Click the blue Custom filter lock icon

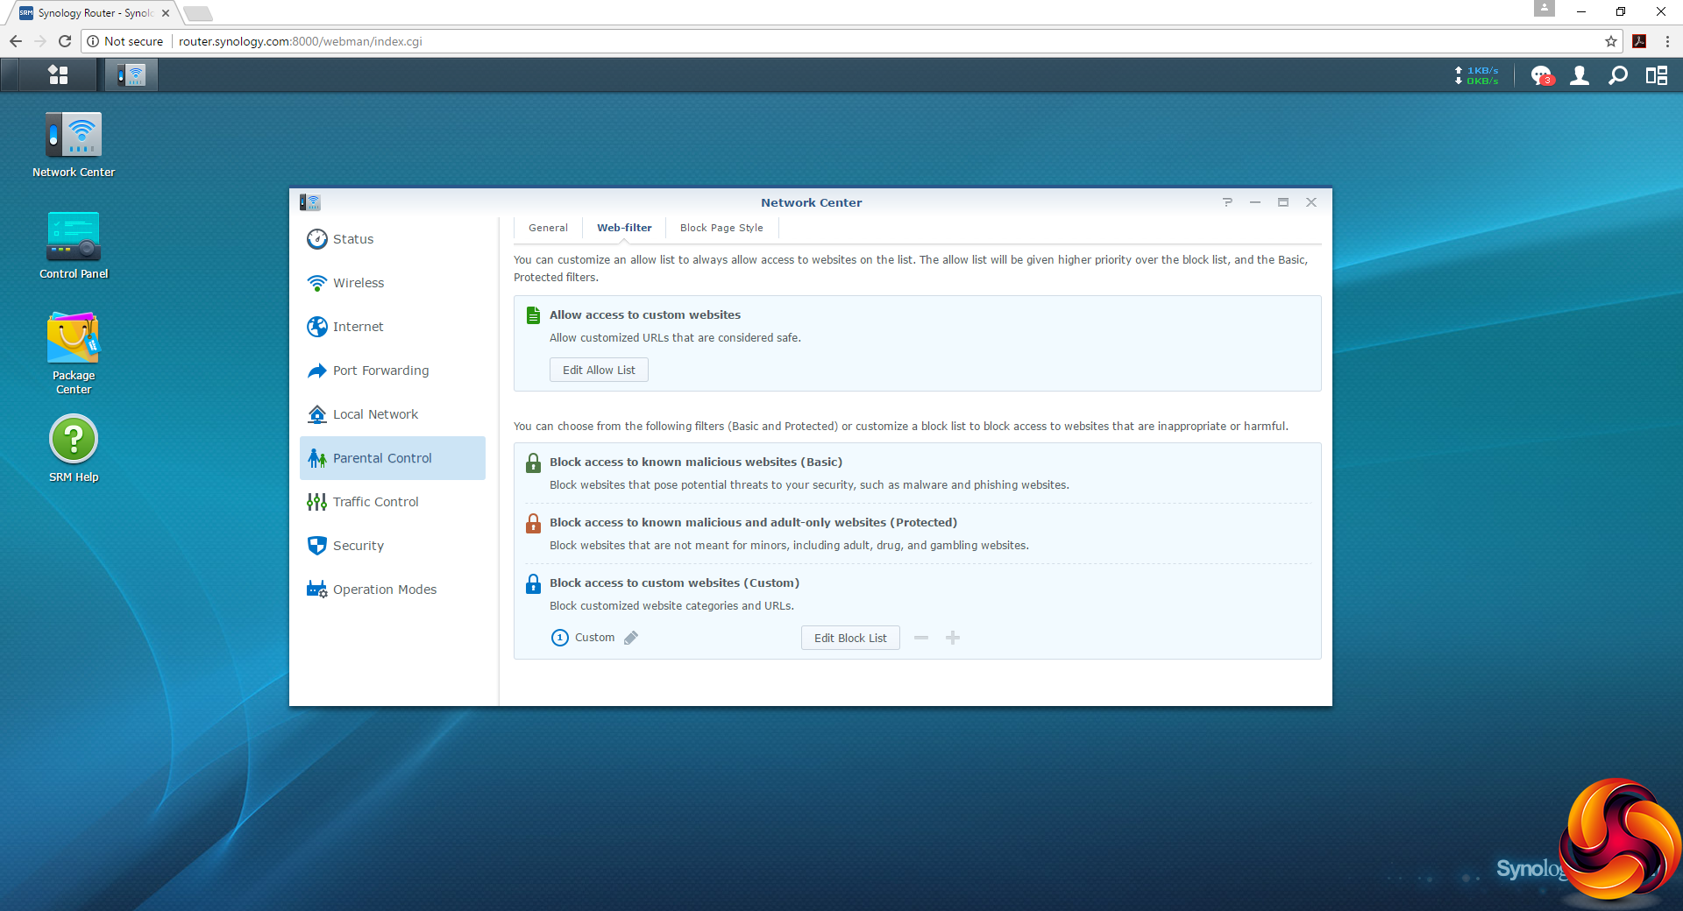pos(533,583)
